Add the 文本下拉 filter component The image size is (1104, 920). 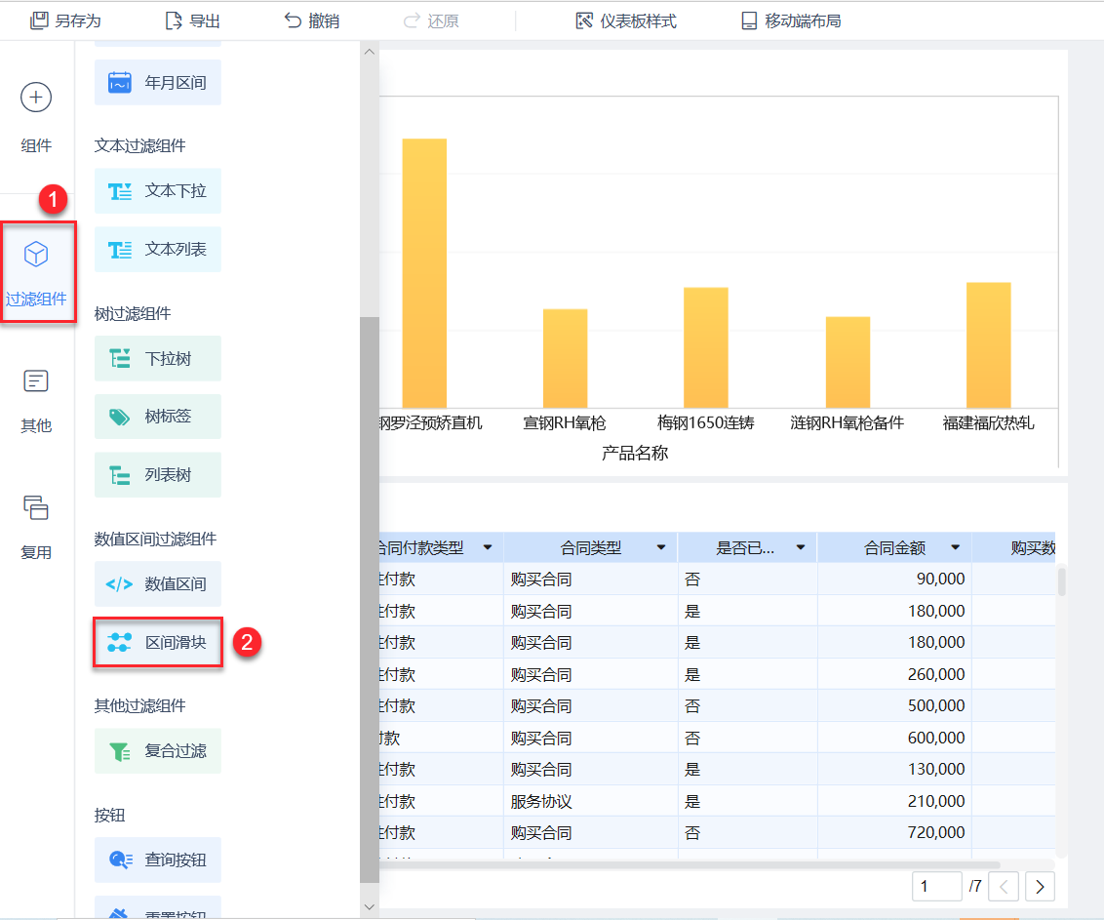click(x=158, y=191)
